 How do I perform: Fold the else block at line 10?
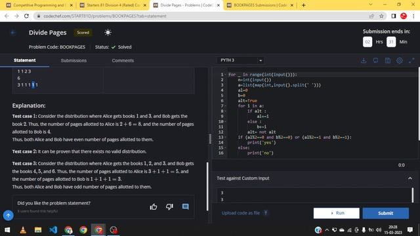coord(225,121)
